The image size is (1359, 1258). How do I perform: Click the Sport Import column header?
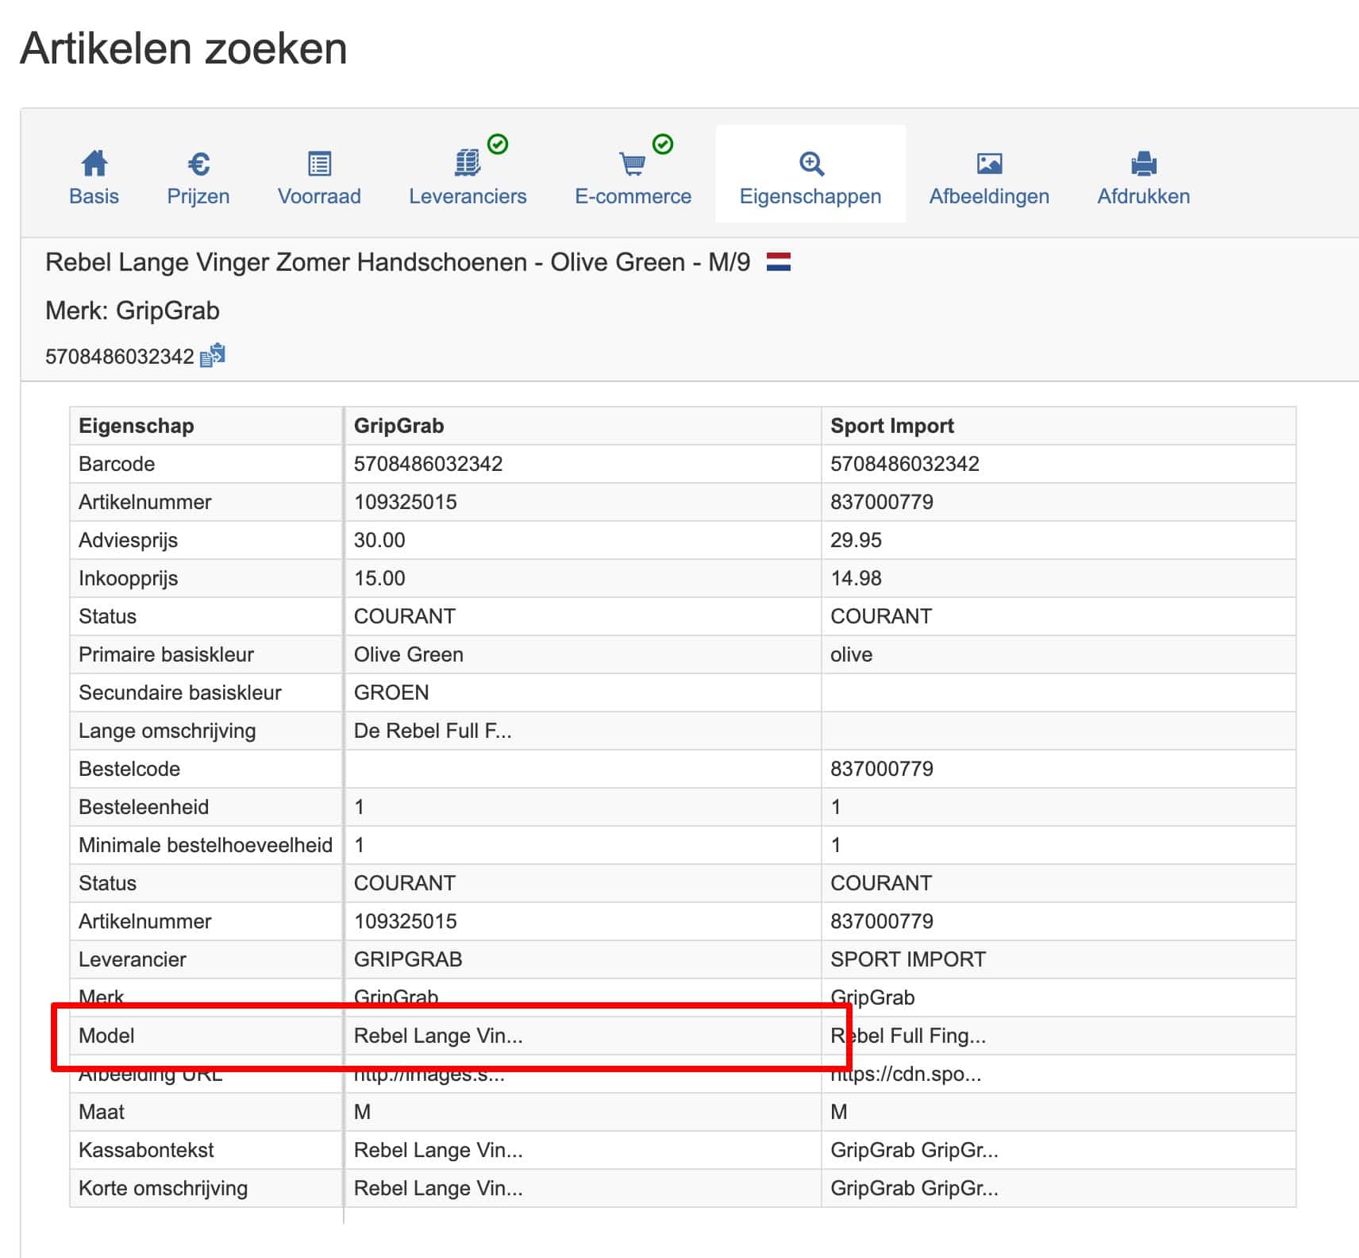click(891, 426)
